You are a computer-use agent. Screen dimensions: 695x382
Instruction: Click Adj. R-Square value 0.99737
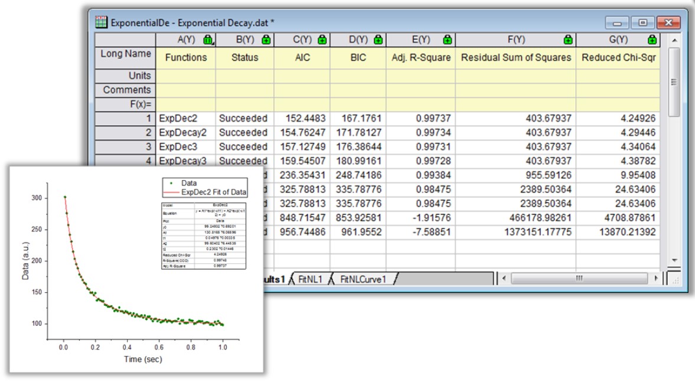click(x=420, y=118)
